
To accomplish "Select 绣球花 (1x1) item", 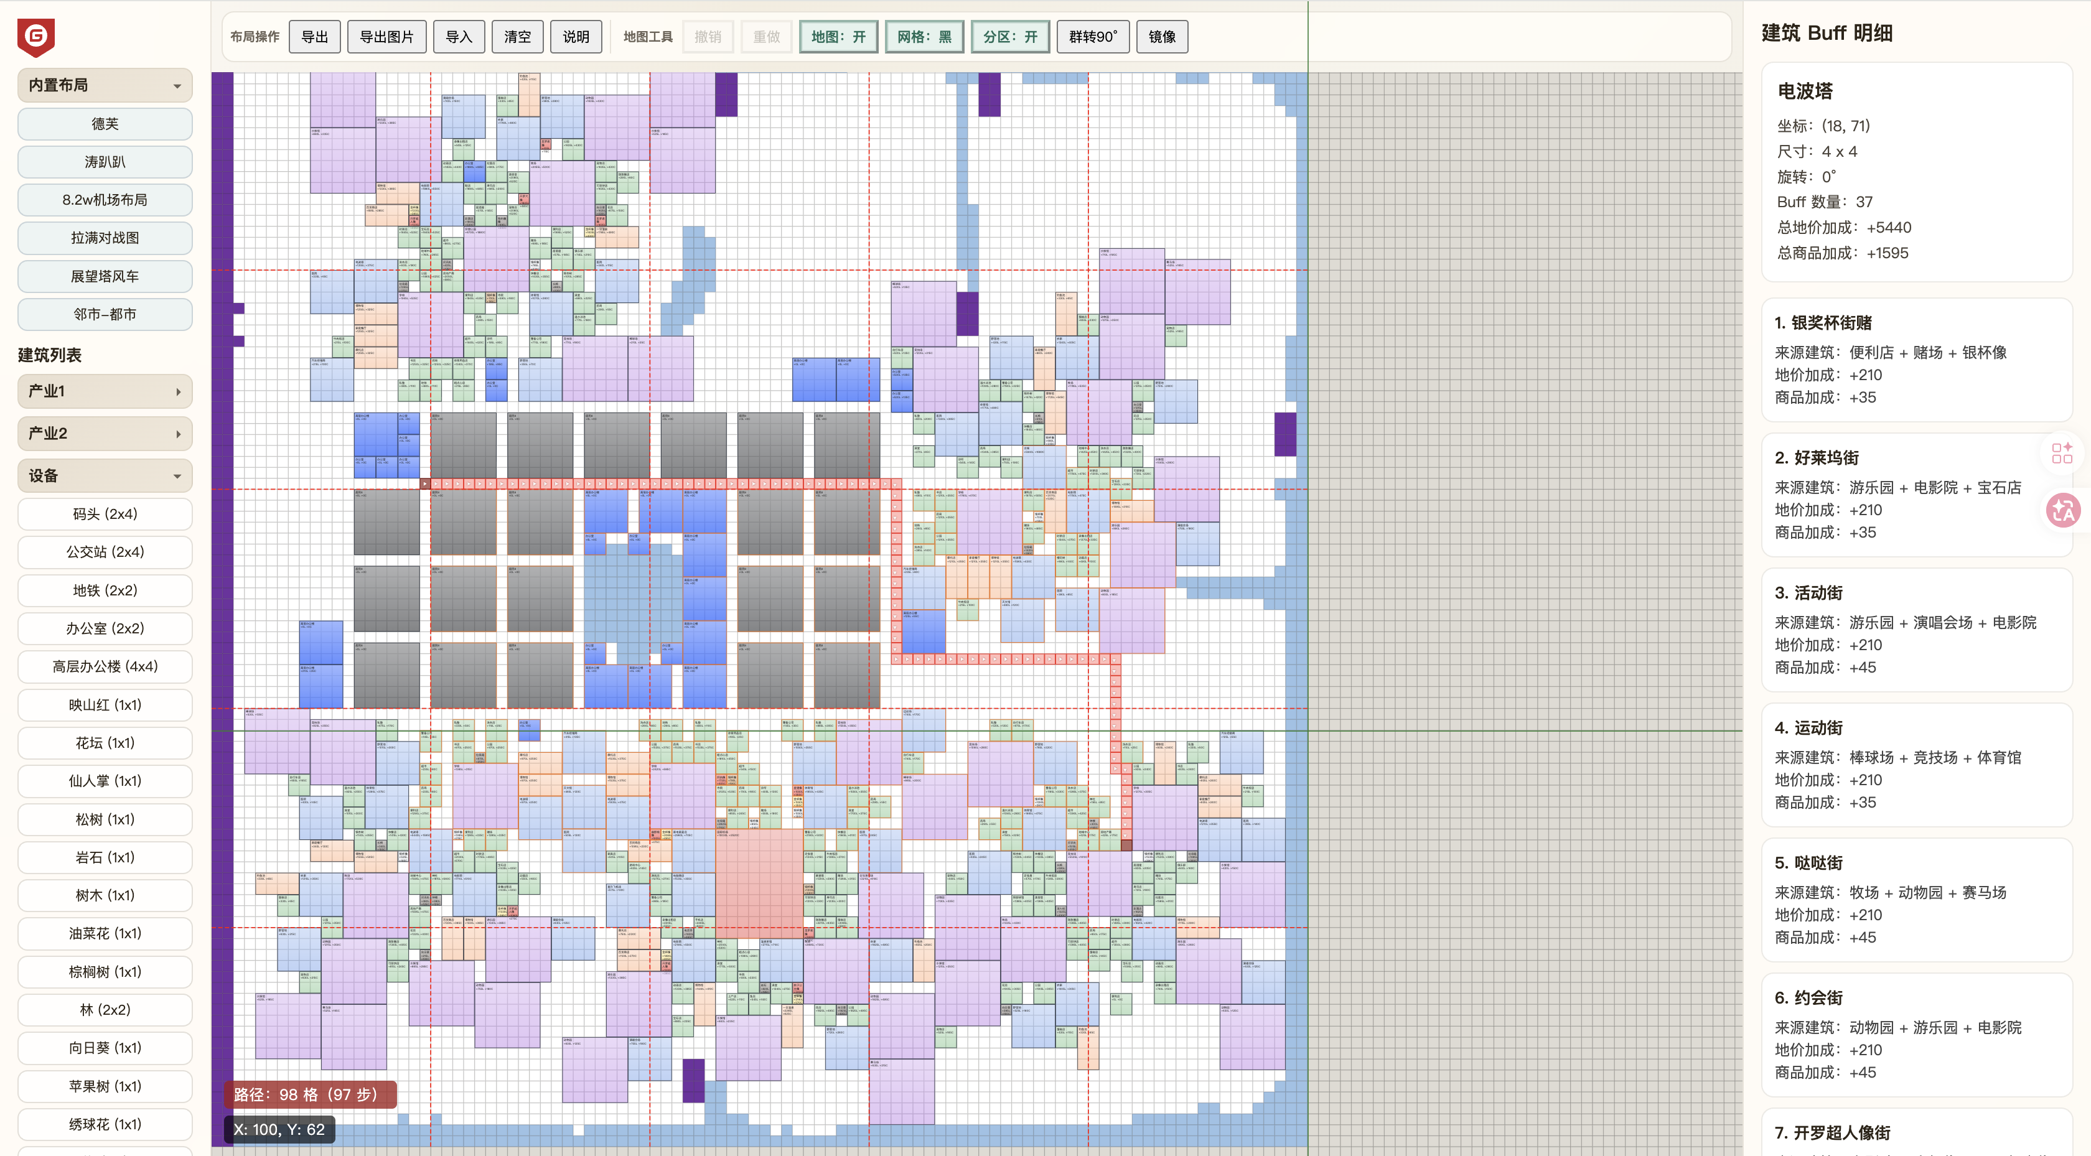I will [105, 1124].
